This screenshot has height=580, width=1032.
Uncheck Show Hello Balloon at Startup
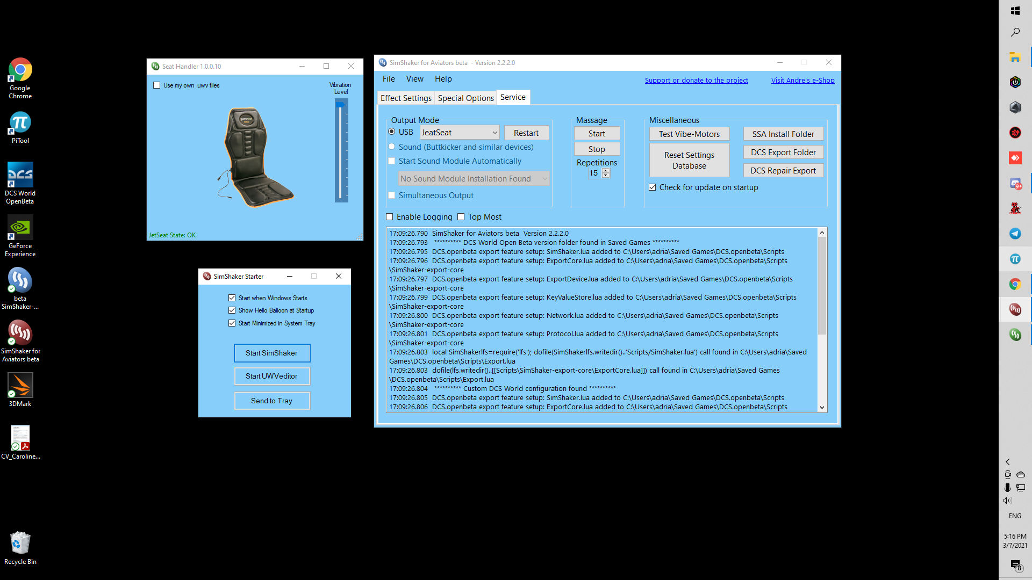click(232, 310)
